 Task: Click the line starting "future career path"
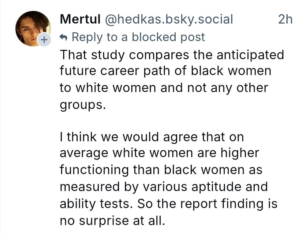click(x=165, y=71)
